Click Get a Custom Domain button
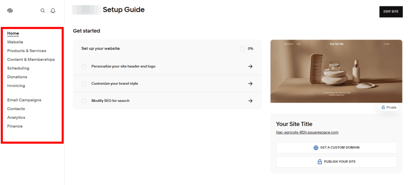 [336, 148]
